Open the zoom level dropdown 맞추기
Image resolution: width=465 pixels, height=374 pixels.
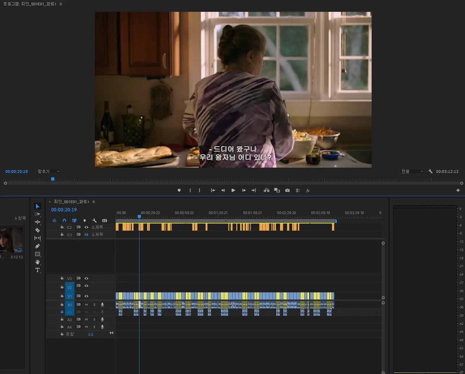tap(48, 171)
